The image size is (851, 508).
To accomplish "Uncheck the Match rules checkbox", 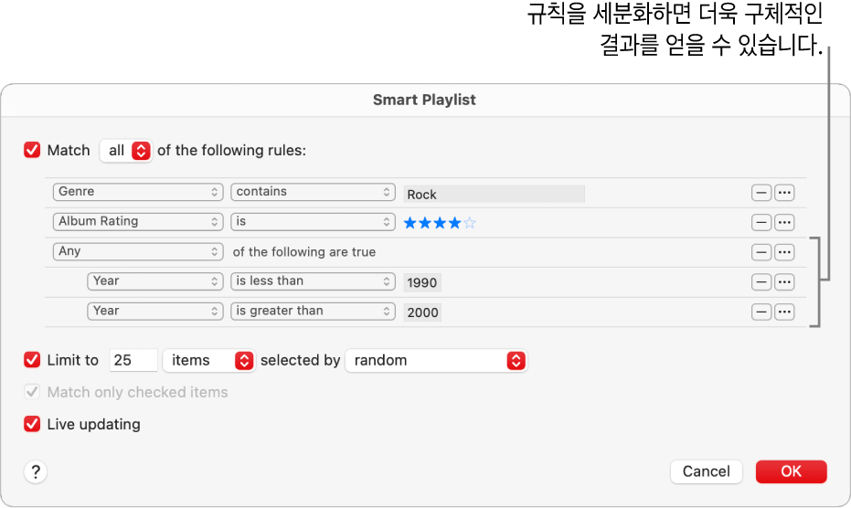I will 33,151.
